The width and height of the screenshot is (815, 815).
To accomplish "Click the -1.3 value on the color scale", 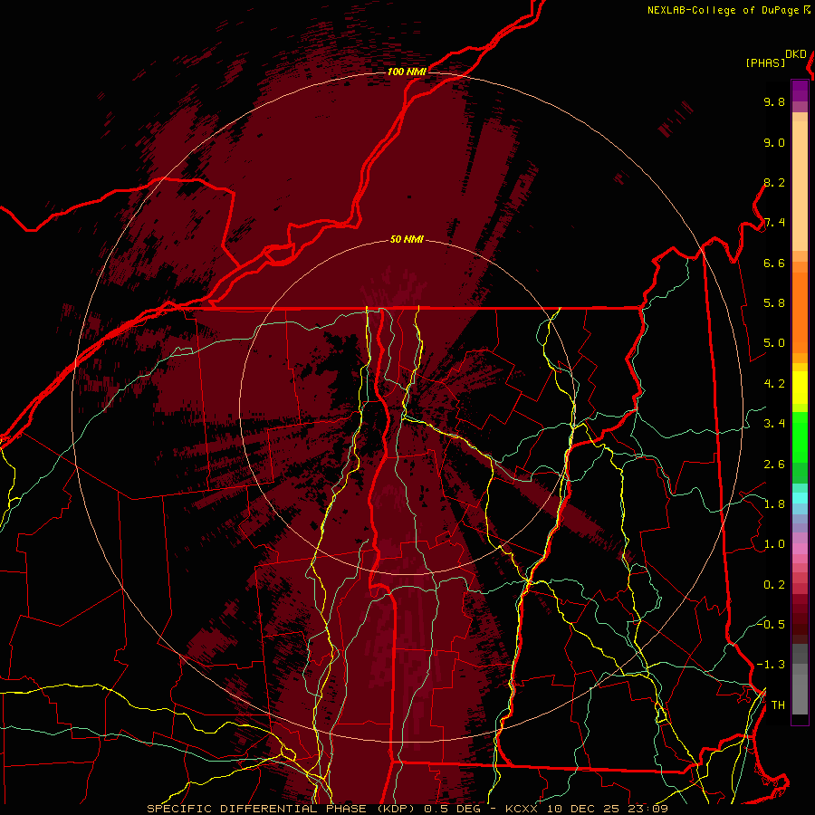I will point(772,665).
